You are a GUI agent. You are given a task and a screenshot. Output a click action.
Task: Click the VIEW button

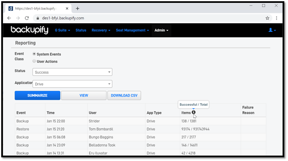pyautogui.click(x=84, y=95)
